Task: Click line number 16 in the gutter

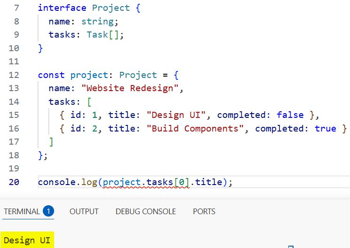Action: tap(14, 128)
